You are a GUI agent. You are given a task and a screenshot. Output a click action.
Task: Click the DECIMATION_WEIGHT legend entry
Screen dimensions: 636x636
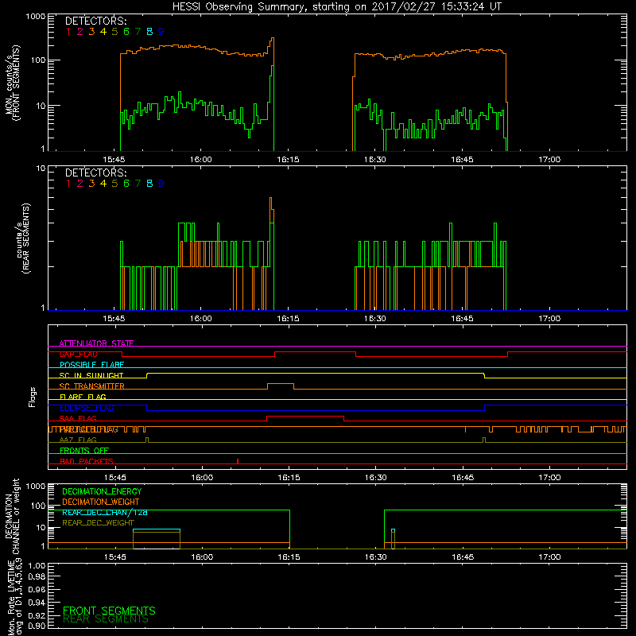(101, 502)
